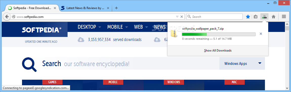
Task: Maximize the browser window
Action: [x=275, y=3]
